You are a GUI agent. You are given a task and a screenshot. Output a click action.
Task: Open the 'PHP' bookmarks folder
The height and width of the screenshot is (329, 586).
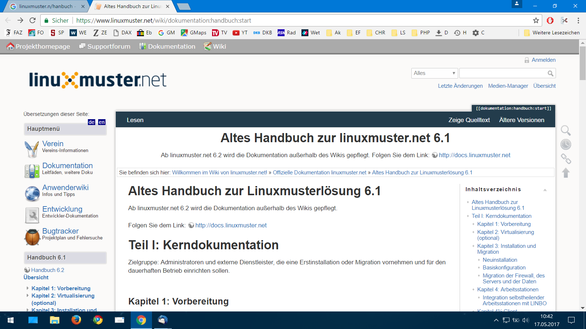tap(420, 33)
